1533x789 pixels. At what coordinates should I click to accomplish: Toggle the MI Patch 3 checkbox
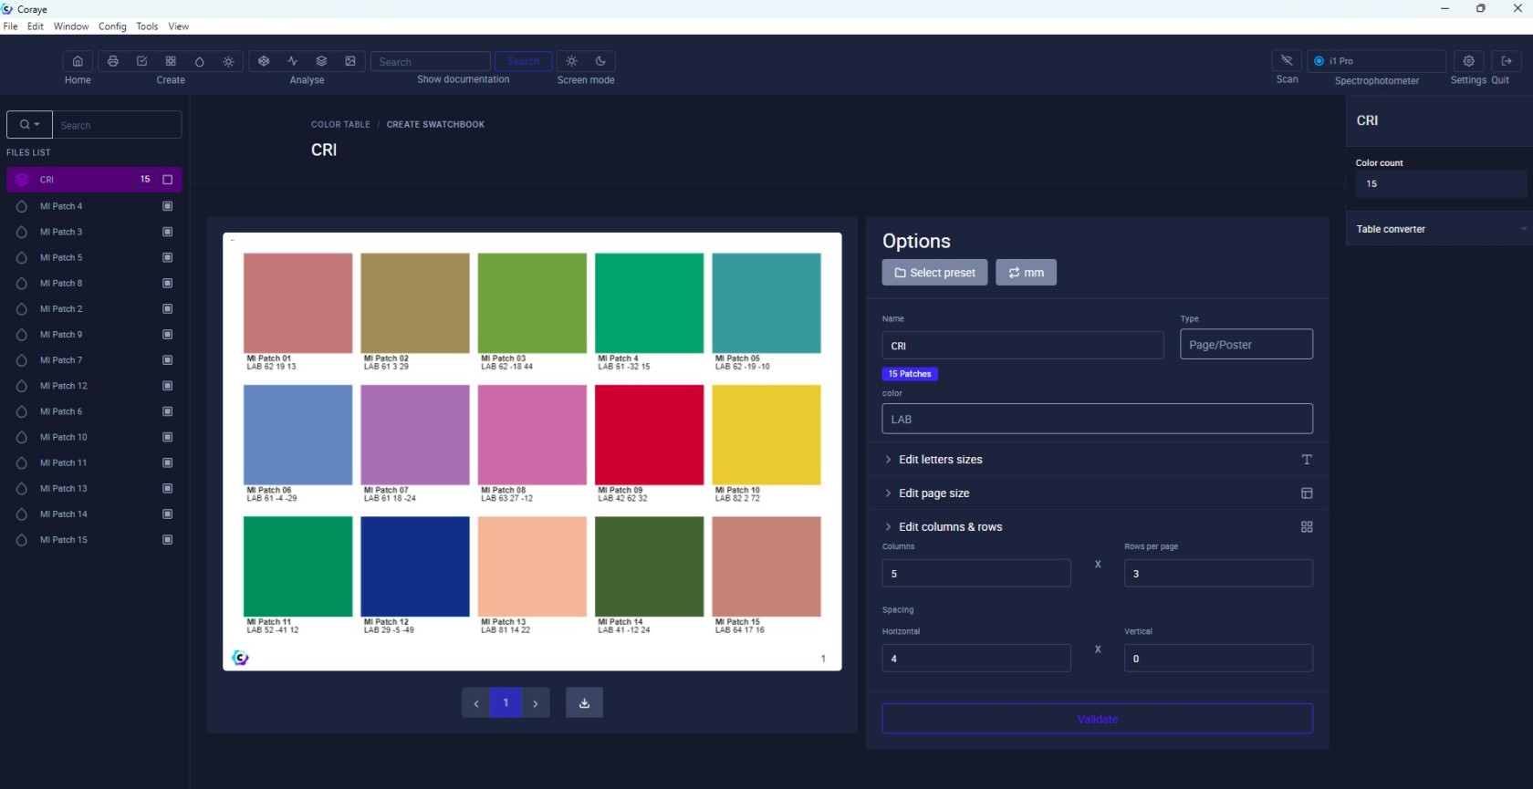click(168, 232)
